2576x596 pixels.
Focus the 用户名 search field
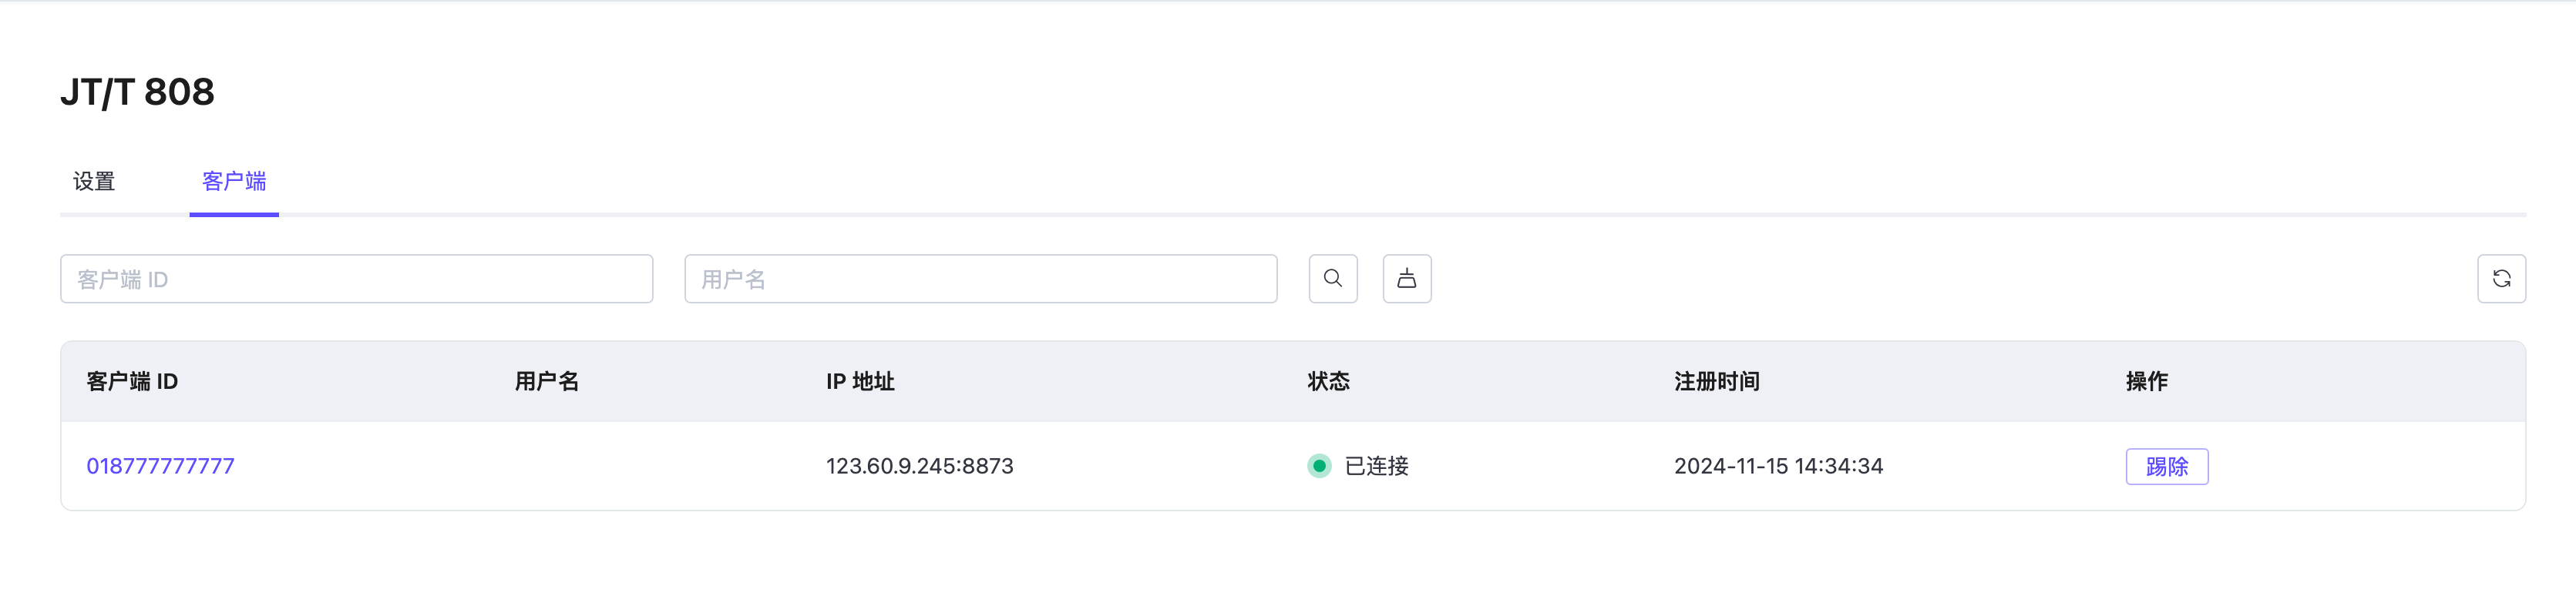click(980, 279)
